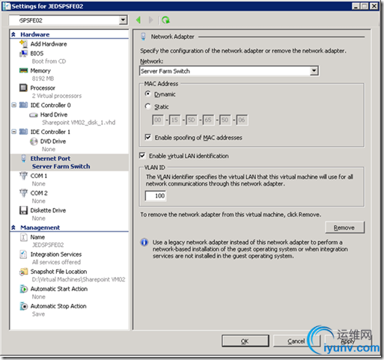The width and height of the screenshot is (384, 360).
Task: Click the green back navigation arrow
Action: [x=138, y=20]
